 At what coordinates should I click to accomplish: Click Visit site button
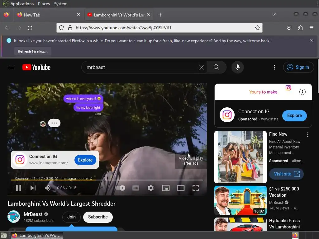click(286, 174)
